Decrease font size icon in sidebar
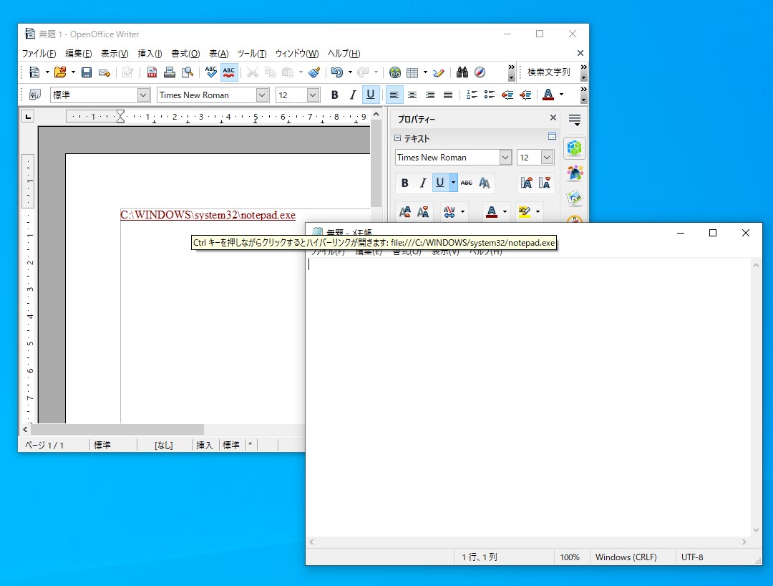Screen dimensions: 773x586 tap(544, 183)
